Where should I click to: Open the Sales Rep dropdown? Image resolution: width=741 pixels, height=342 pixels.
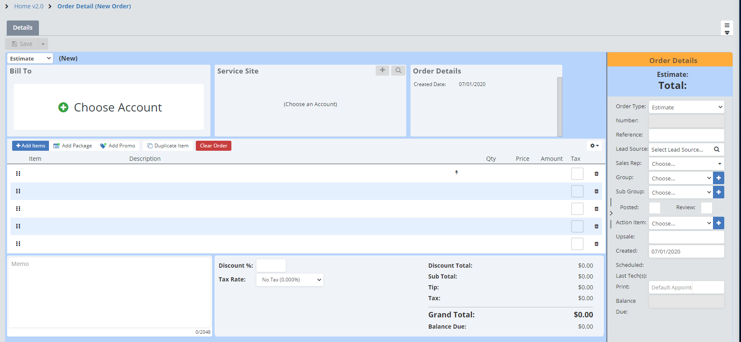686,164
